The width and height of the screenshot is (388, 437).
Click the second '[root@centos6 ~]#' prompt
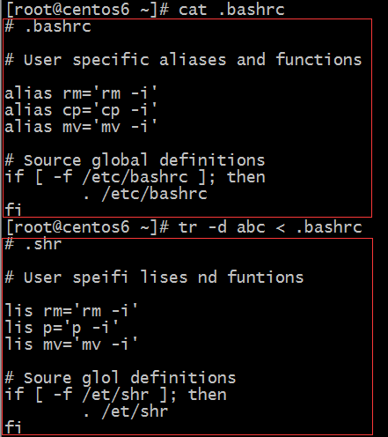(x=88, y=227)
